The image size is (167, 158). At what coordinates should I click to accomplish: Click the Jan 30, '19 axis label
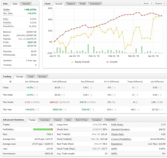[x=74, y=56]
